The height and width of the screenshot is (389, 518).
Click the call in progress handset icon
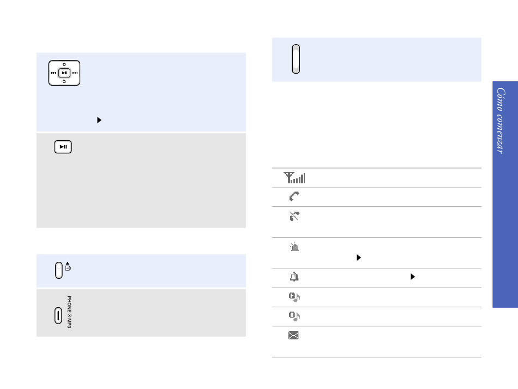[x=294, y=196]
